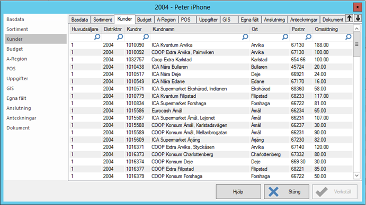Viewport: 366px width, 205px height.
Task: Open Anteckningar from the left sidebar
Action: point(35,118)
